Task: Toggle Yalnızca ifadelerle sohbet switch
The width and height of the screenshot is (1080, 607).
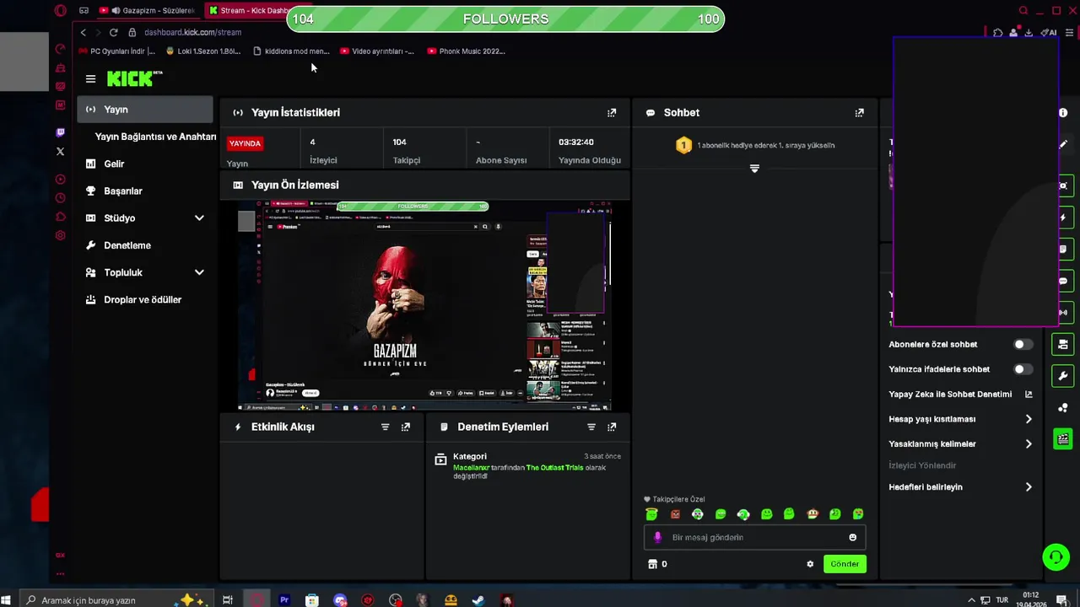Action: (1022, 369)
